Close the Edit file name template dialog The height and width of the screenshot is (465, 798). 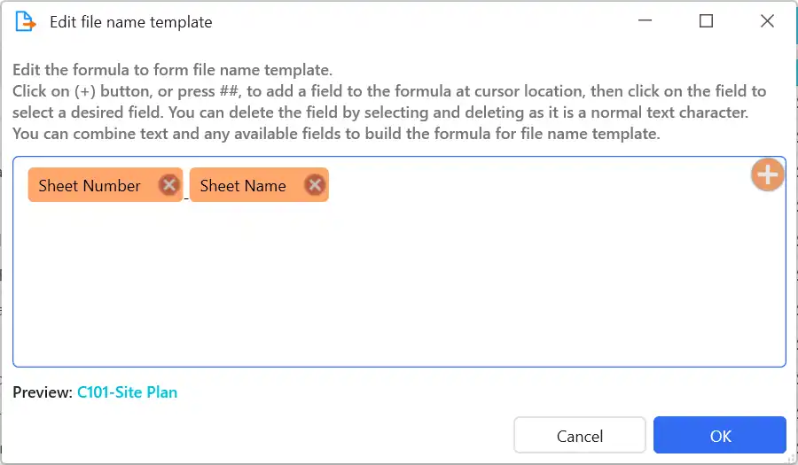pyautogui.click(x=767, y=21)
